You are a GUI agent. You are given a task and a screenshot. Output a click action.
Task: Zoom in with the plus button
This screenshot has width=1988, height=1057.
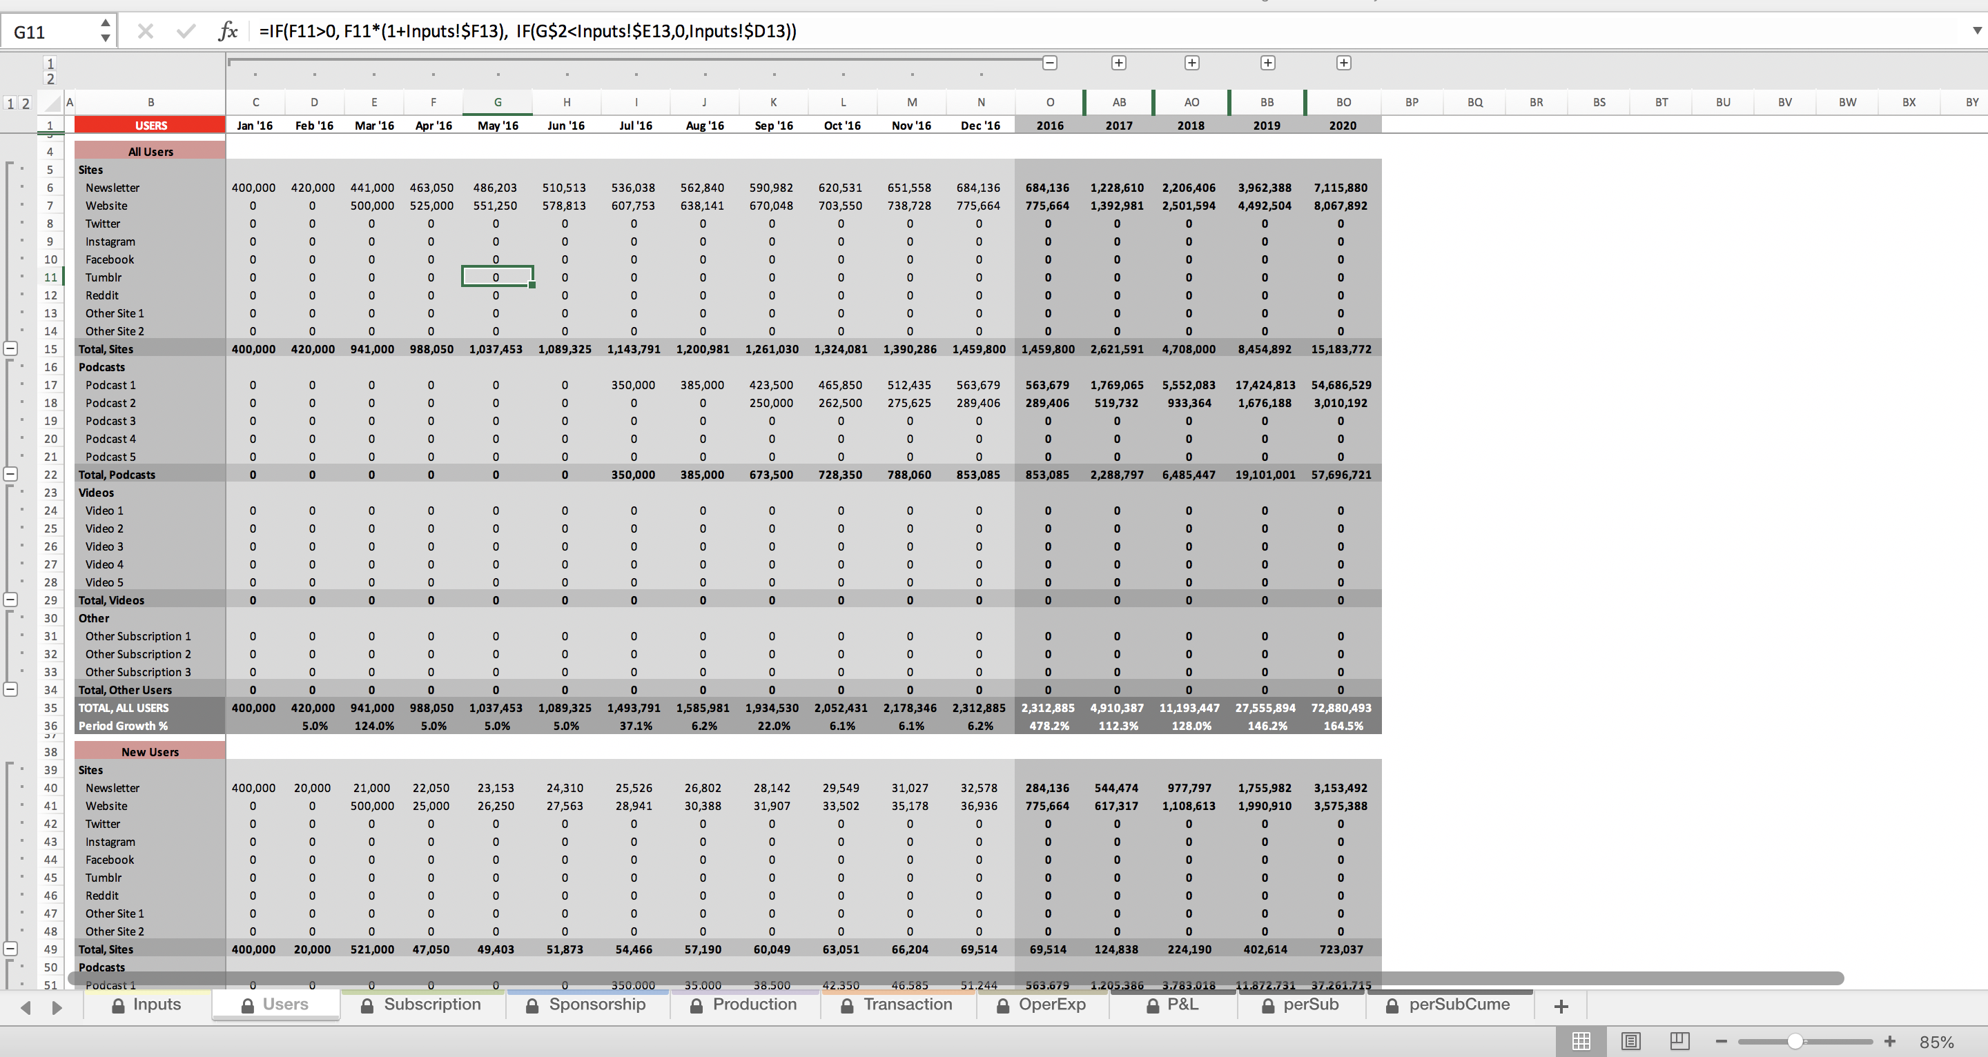[x=1890, y=1042]
